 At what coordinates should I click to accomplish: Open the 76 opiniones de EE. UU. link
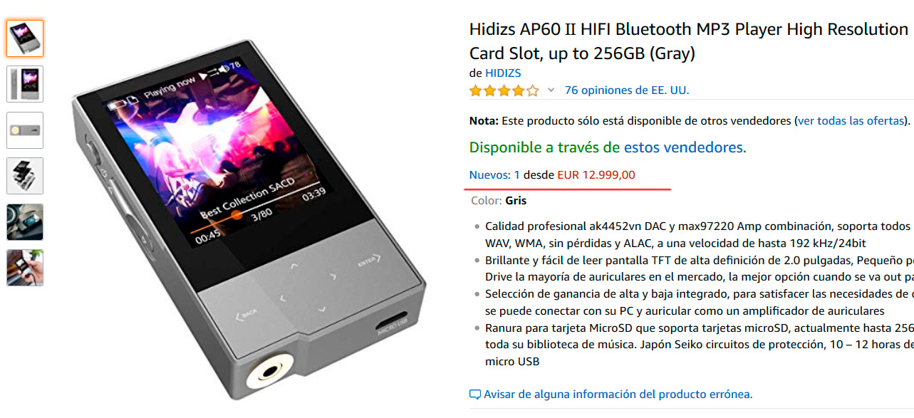(627, 90)
